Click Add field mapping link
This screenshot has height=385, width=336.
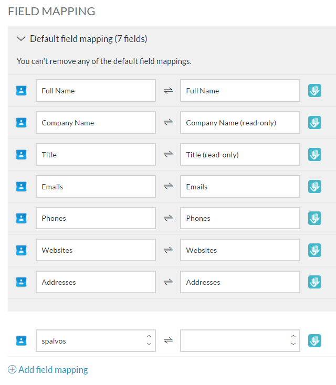53,370
